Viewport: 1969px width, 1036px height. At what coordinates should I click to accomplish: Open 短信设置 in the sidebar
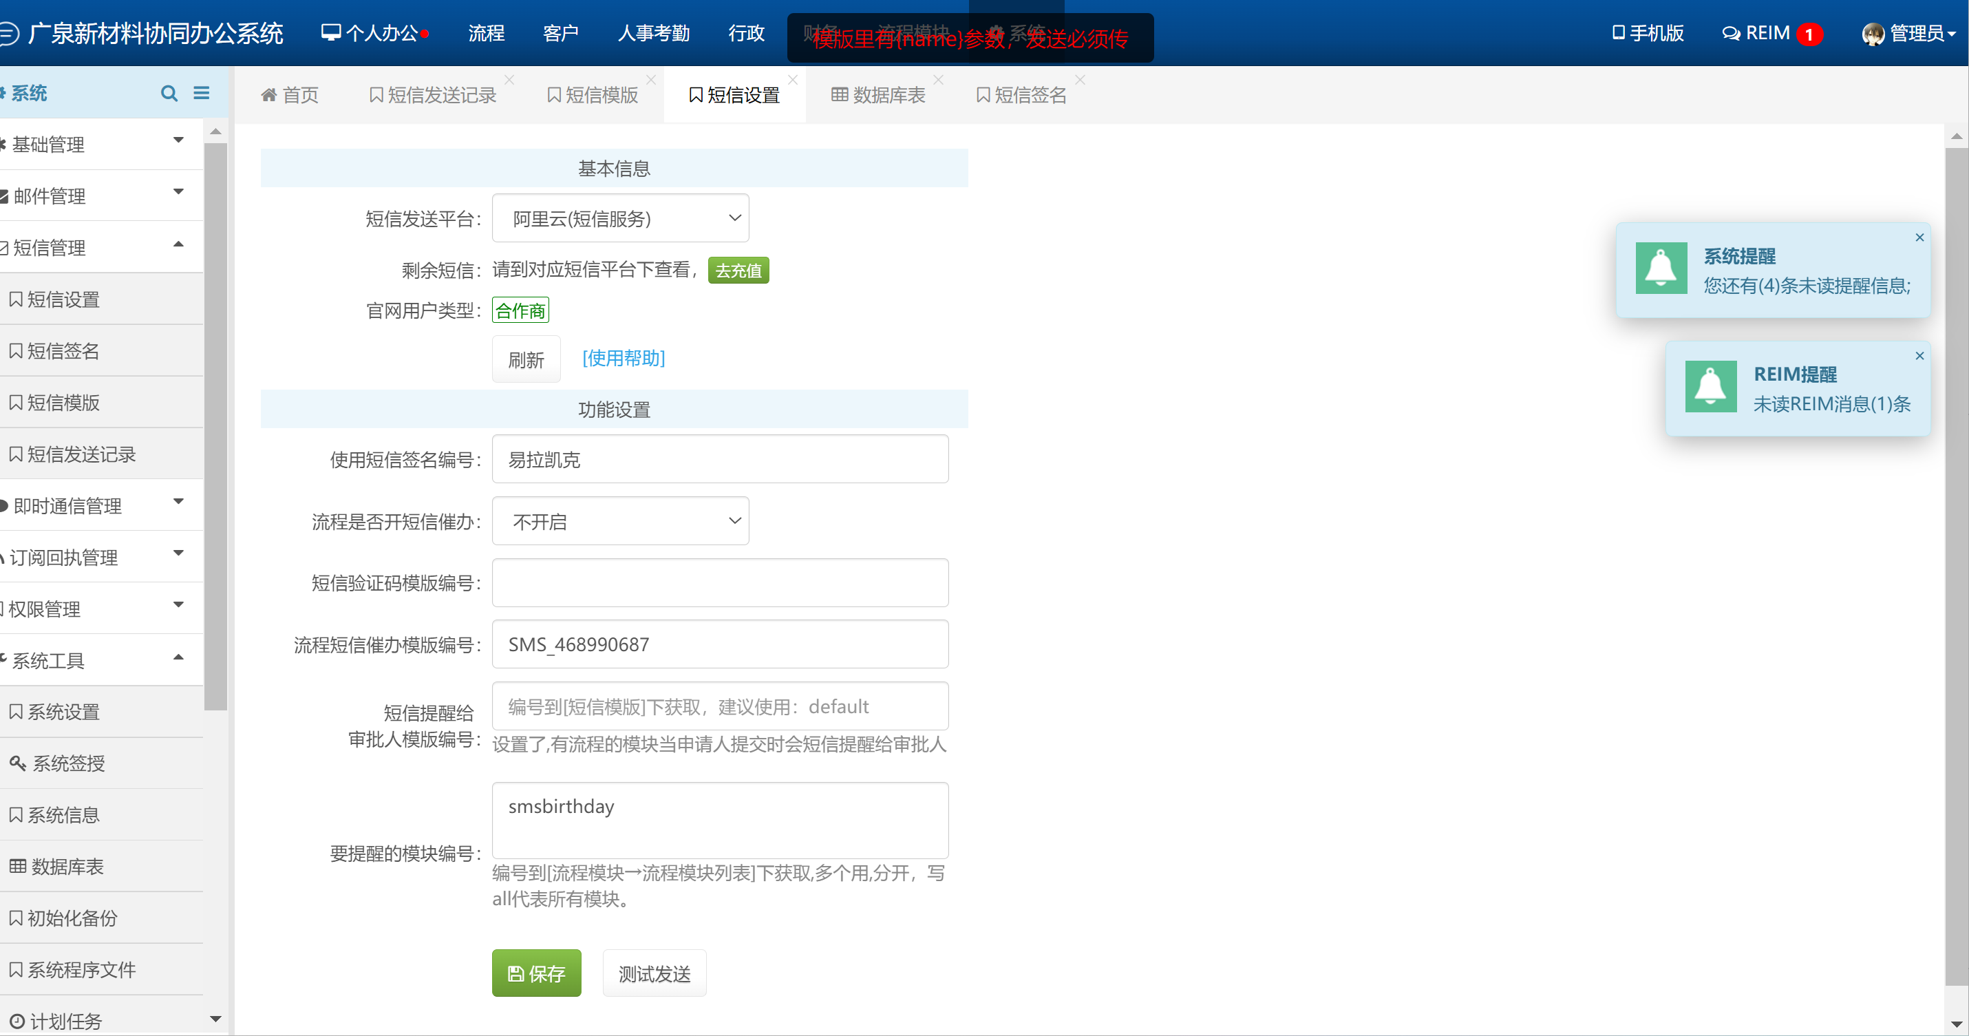pyautogui.click(x=101, y=299)
